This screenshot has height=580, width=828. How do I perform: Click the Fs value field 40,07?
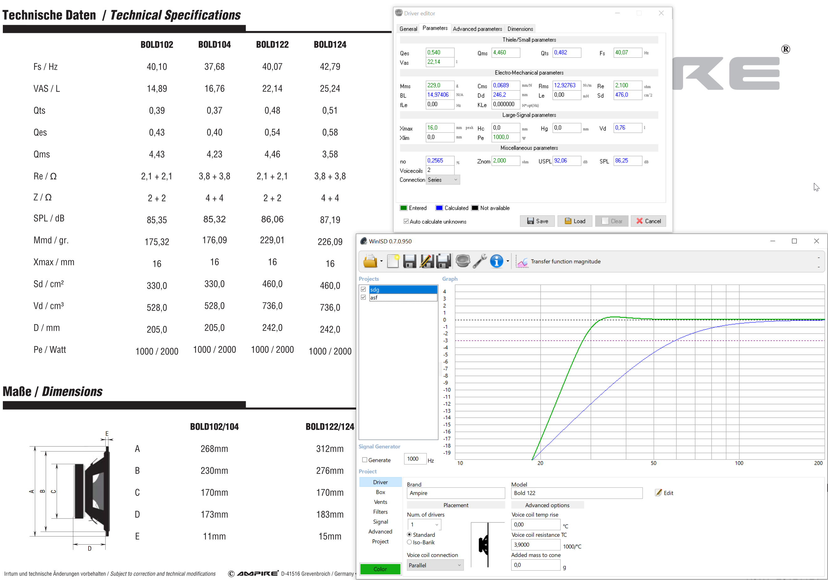coord(627,53)
